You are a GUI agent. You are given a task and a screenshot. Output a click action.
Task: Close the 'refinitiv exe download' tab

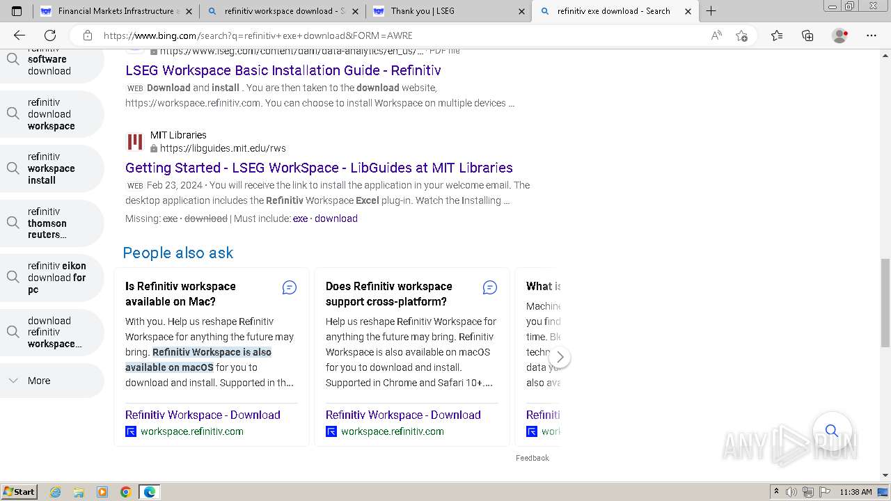[x=688, y=11]
